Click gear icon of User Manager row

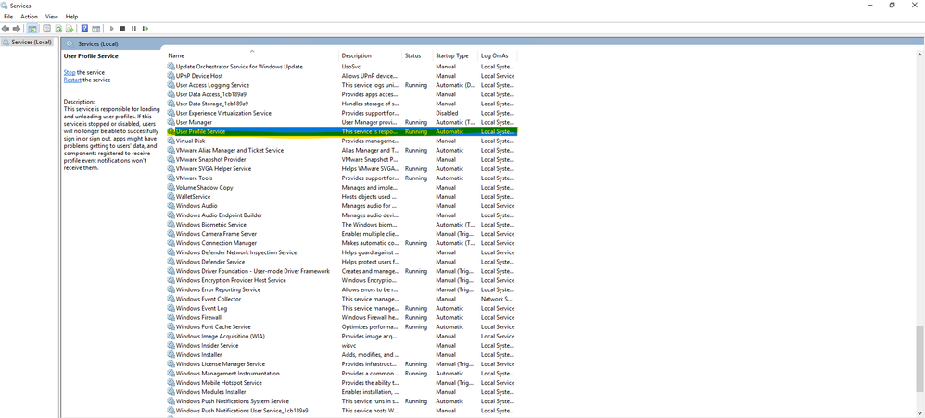tap(171, 122)
